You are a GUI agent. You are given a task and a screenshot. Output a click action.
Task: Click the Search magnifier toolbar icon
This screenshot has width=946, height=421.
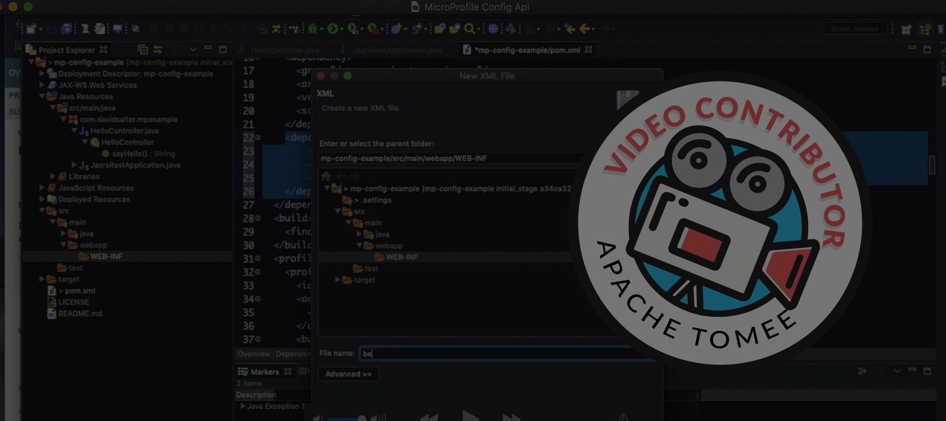point(469,28)
